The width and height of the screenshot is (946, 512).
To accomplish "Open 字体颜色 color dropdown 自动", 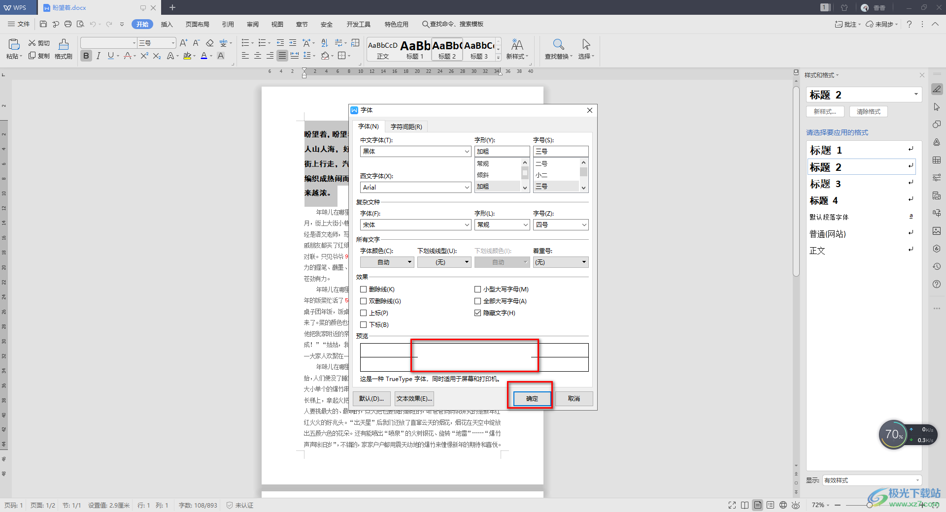I will point(387,262).
